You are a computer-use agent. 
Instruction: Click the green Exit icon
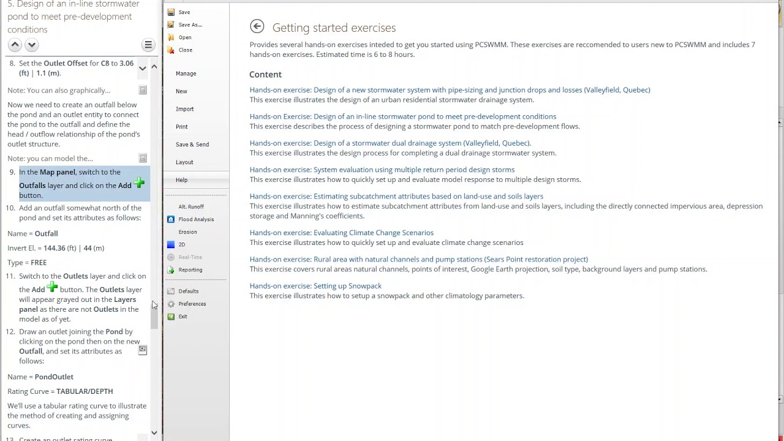pos(171,317)
